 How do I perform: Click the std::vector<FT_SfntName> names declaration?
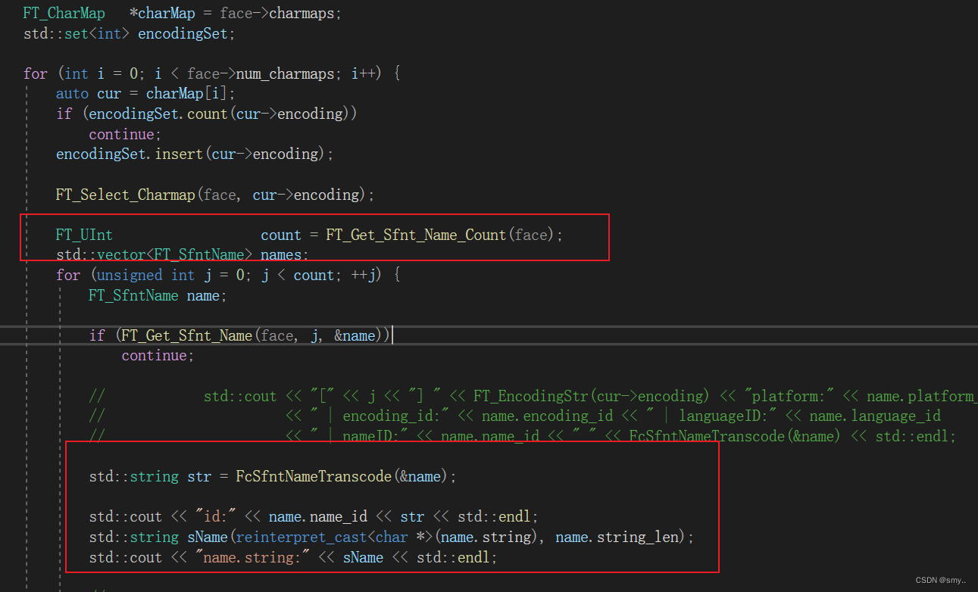point(183,255)
